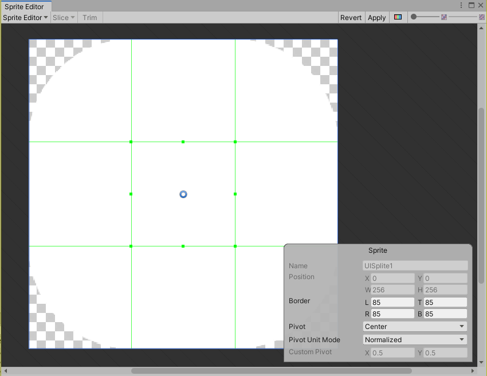Click the mip level slider track
Screen dimensions: 487x376
(x=463, y=17)
